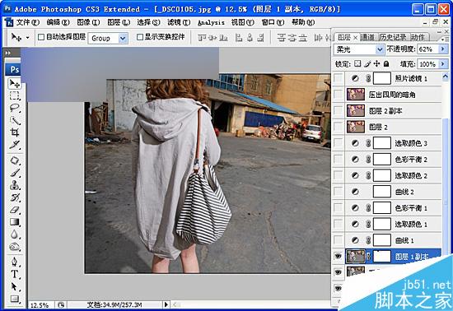Enable 自动选择图层 checkbox
Viewport: 453px width, 311px height.
[x=41, y=37]
